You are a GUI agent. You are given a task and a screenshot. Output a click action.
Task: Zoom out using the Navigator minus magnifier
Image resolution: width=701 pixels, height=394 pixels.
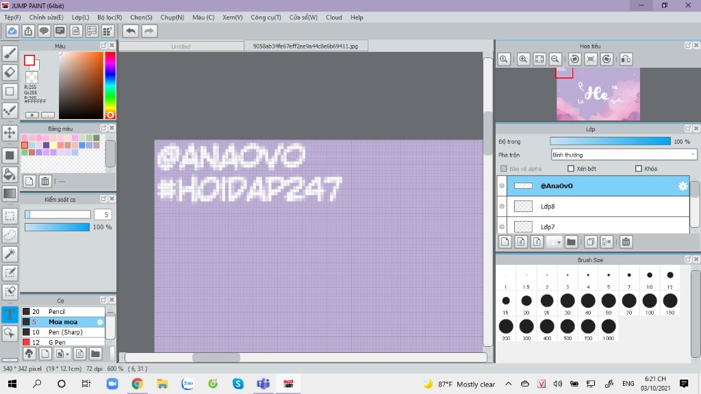click(x=555, y=59)
